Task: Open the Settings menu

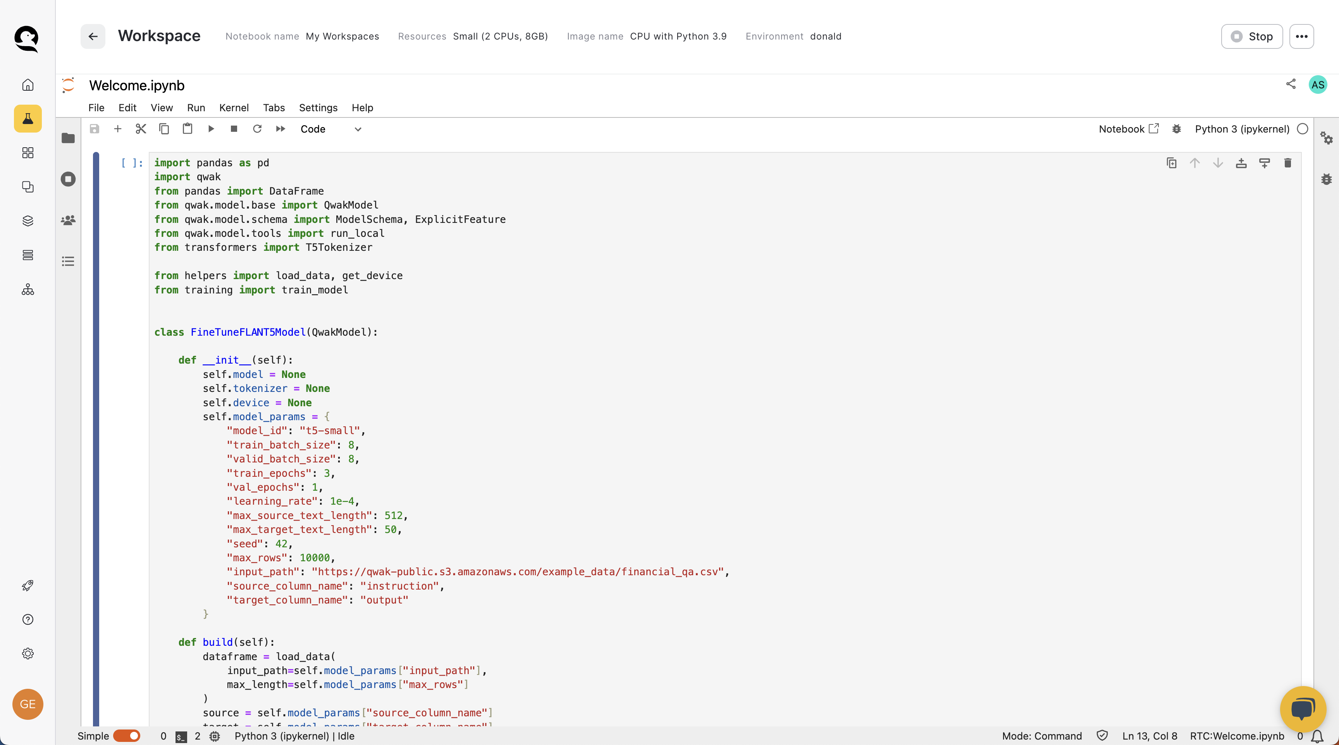Action: pos(318,108)
